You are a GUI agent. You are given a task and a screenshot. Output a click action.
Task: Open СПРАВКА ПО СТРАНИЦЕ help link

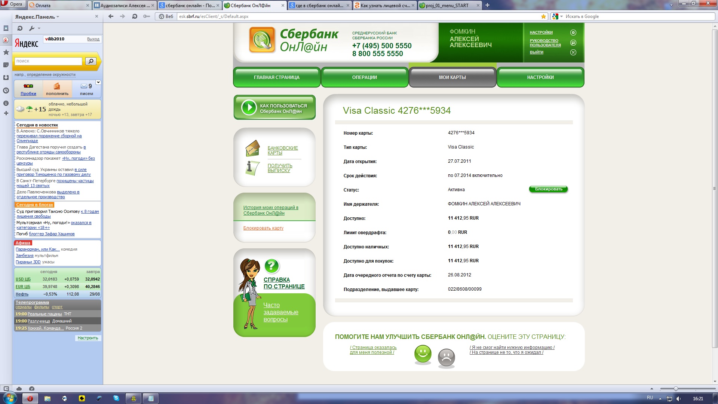click(x=284, y=283)
